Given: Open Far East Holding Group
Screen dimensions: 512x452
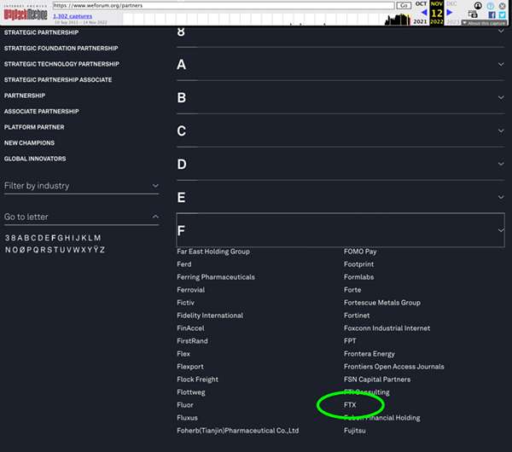Looking at the screenshot, I should tap(213, 252).
